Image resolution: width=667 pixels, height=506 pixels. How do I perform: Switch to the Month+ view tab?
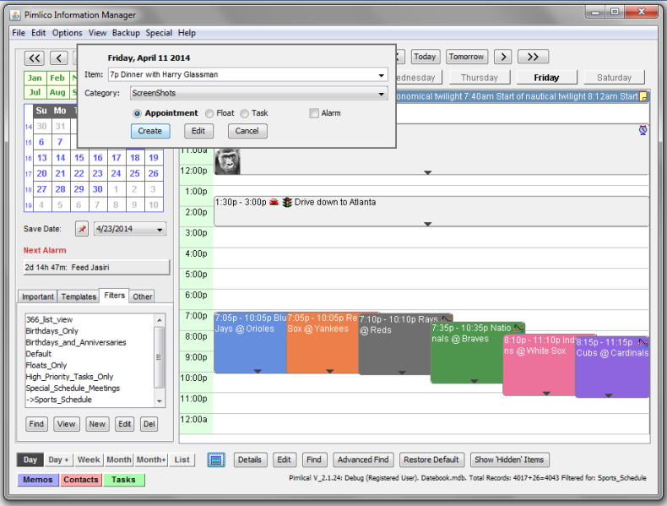[x=151, y=460]
